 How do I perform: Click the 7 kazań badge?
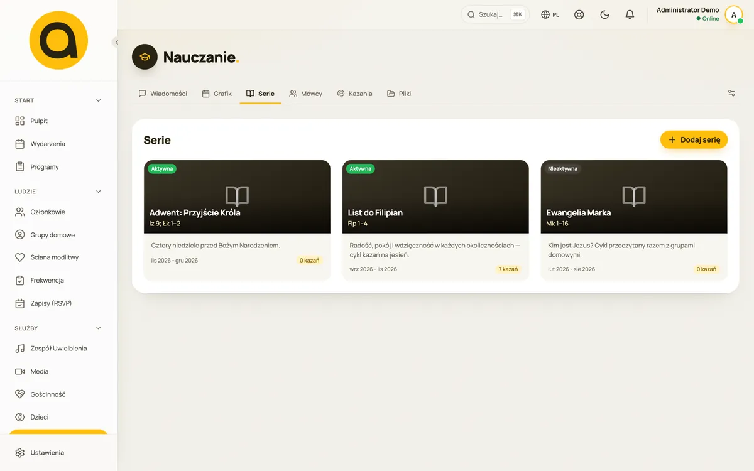pos(508,269)
